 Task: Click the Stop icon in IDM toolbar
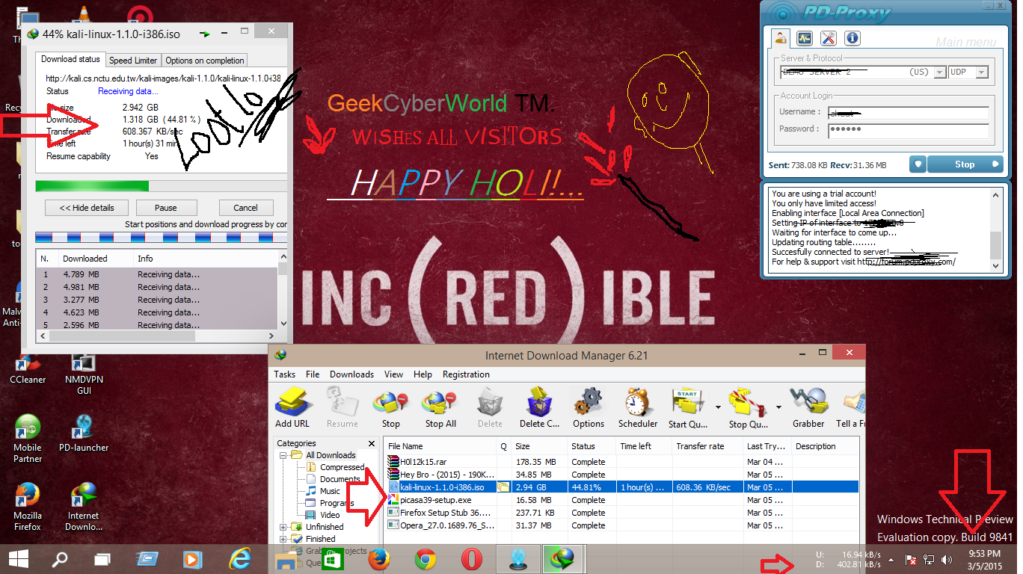coord(390,408)
